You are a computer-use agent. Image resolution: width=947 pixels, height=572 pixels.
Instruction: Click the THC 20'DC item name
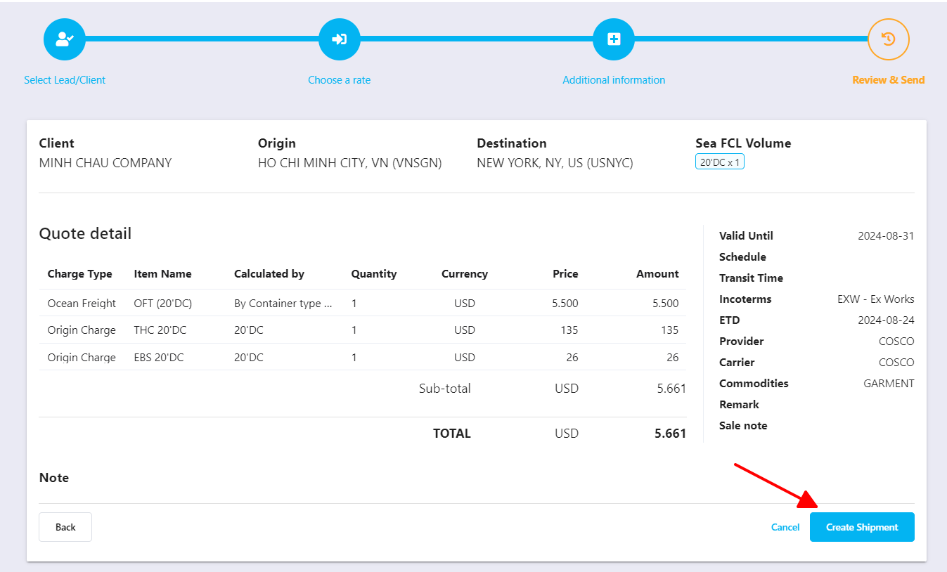pos(160,330)
